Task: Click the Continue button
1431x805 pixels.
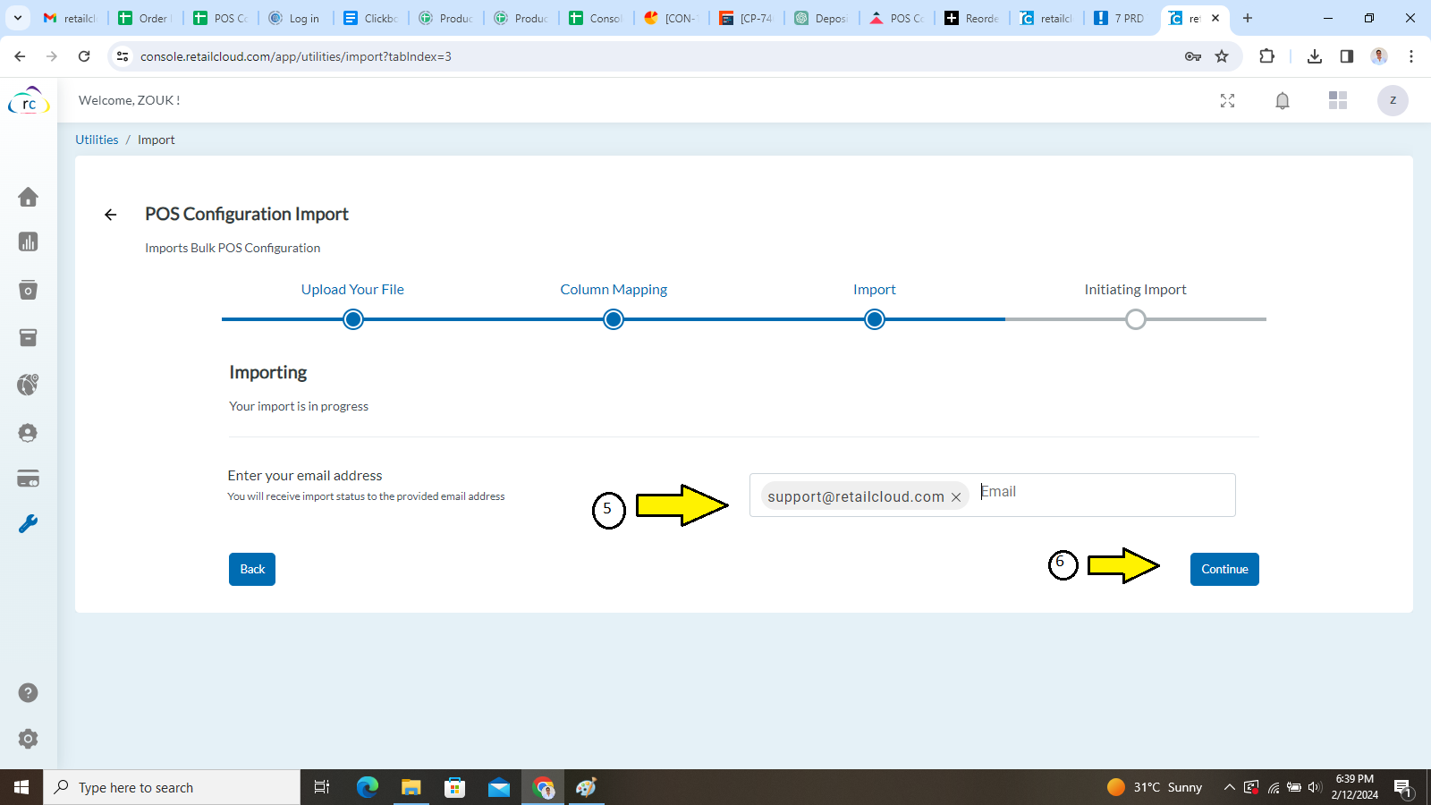Action: [1224, 569]
